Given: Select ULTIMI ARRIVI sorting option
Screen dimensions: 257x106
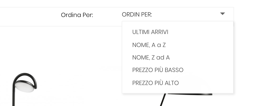Looking at the screenshot, I should click(150, 32).
